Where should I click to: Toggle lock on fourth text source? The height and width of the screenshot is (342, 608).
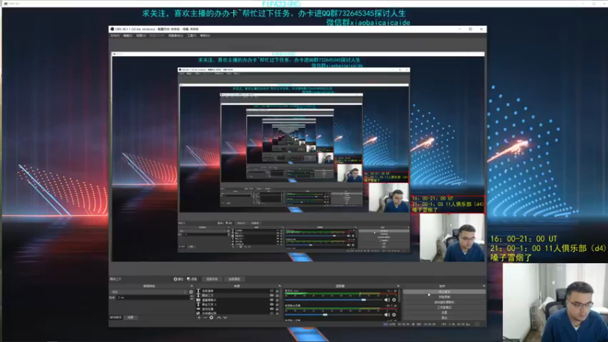click(277, 305)
